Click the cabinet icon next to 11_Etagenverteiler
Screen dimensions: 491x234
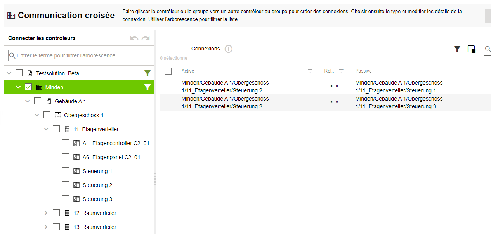click(x=67, y=129)
